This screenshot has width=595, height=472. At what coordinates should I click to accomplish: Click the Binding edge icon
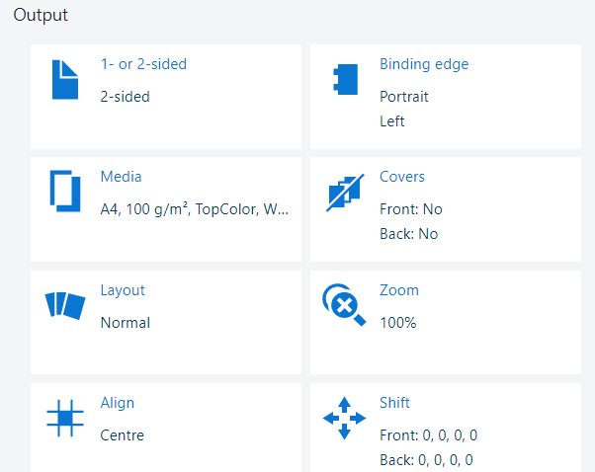click(345, 80)
